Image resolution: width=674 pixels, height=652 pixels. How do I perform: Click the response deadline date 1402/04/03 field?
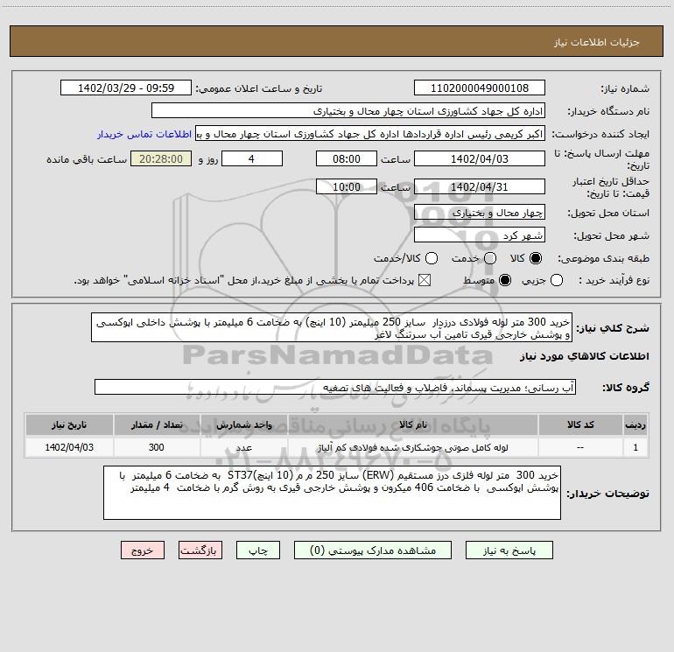tap(480, 159)
